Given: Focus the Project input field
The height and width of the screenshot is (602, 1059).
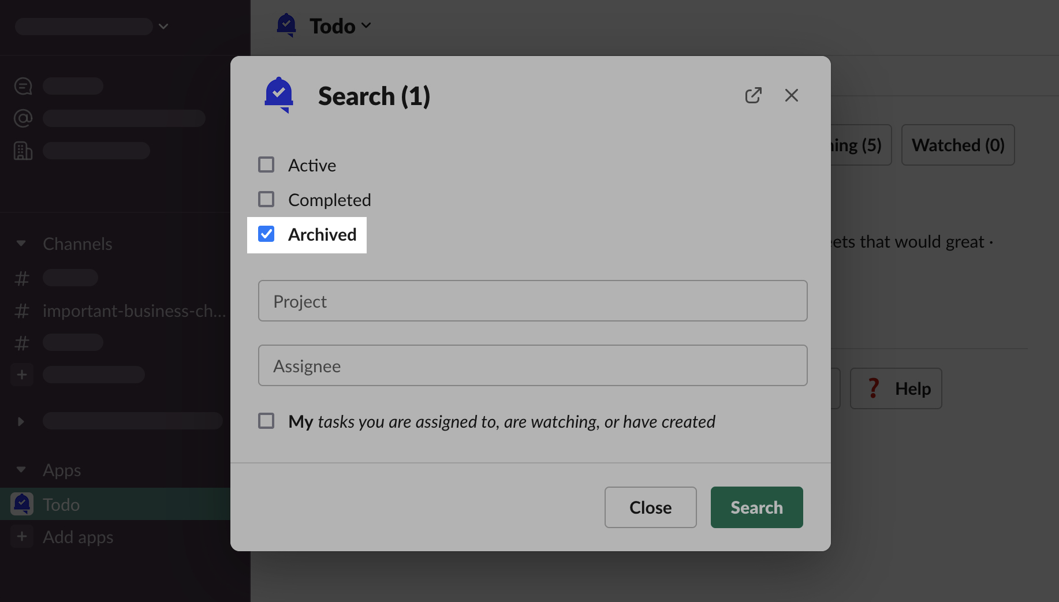Looking at the screenshot, I should pos(532,301).
